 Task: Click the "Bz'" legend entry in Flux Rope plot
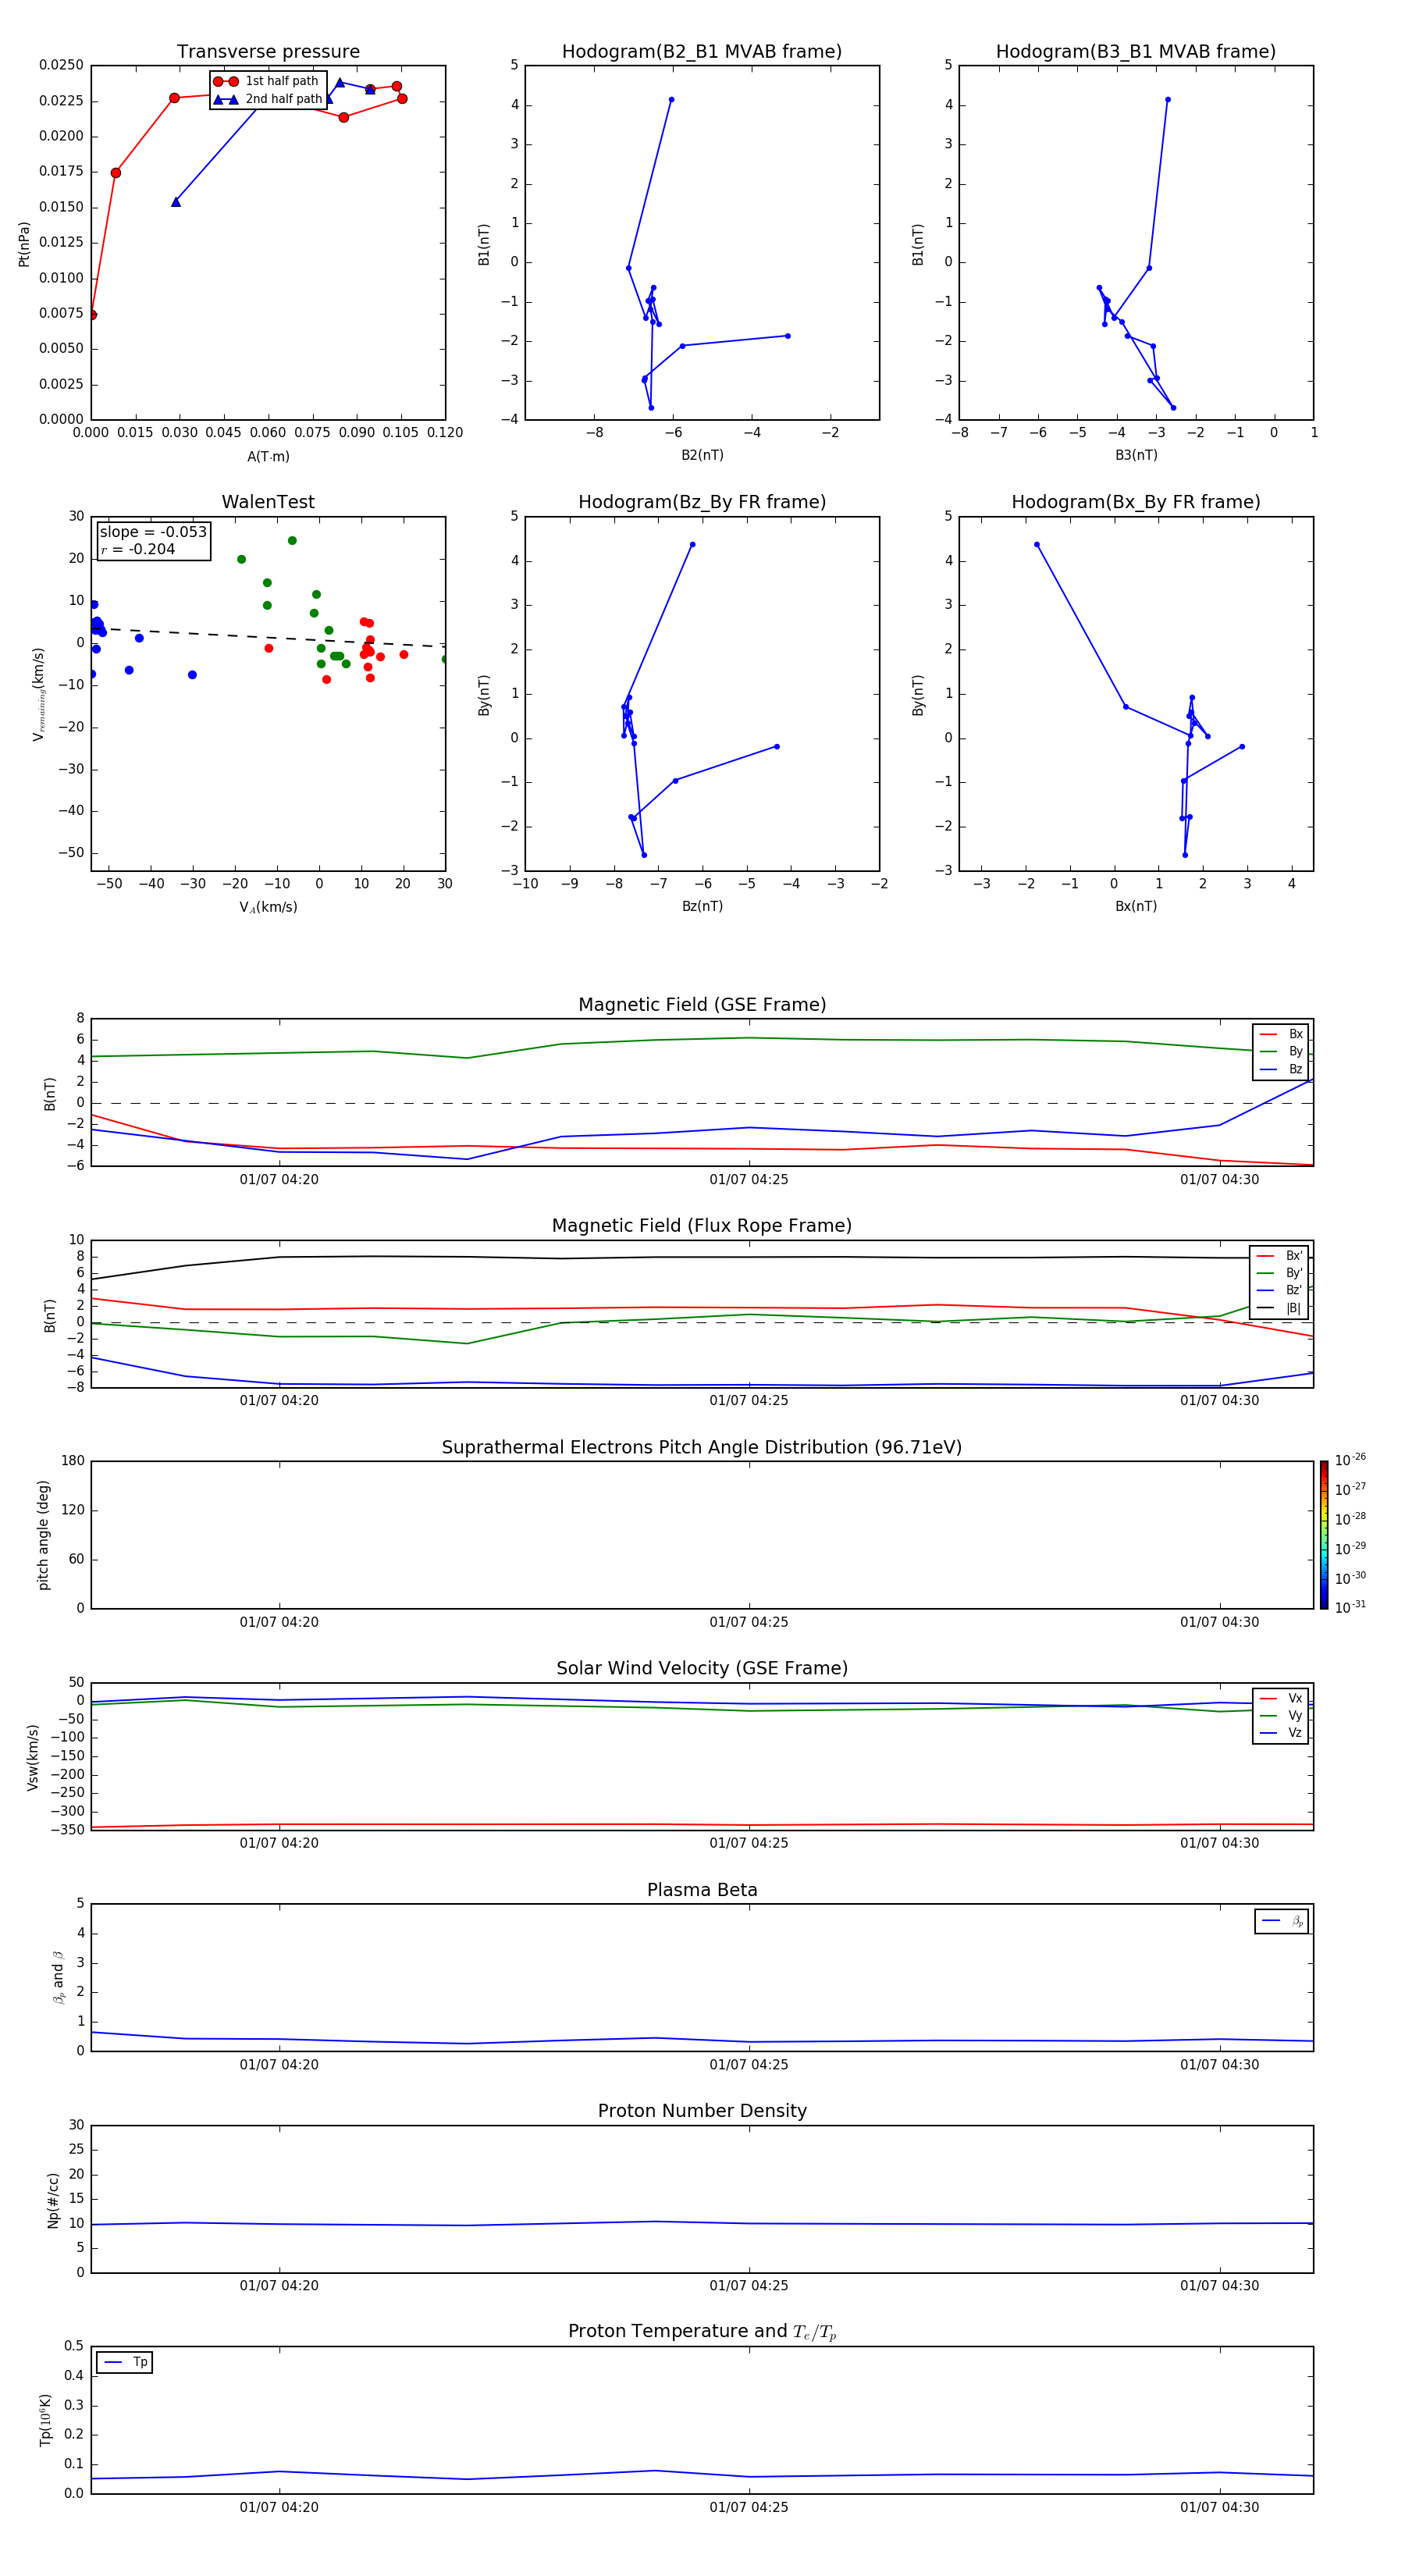pyautogui.click(x=1279, y=1290)
